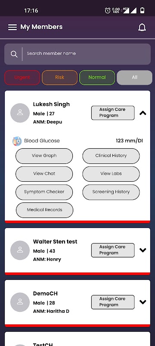Expand Walter Sten test's member card
Image resolution: width=155 pixels, height=346 pixels.
coord(143,250)
